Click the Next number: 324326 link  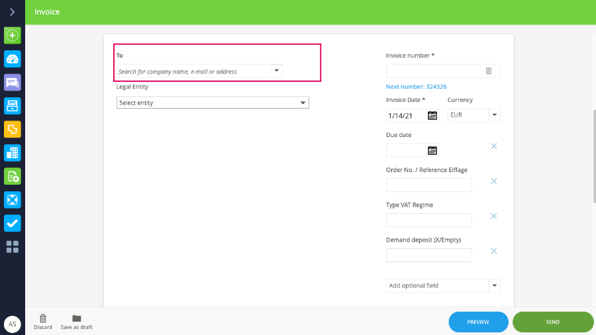[x=417, y=87]
